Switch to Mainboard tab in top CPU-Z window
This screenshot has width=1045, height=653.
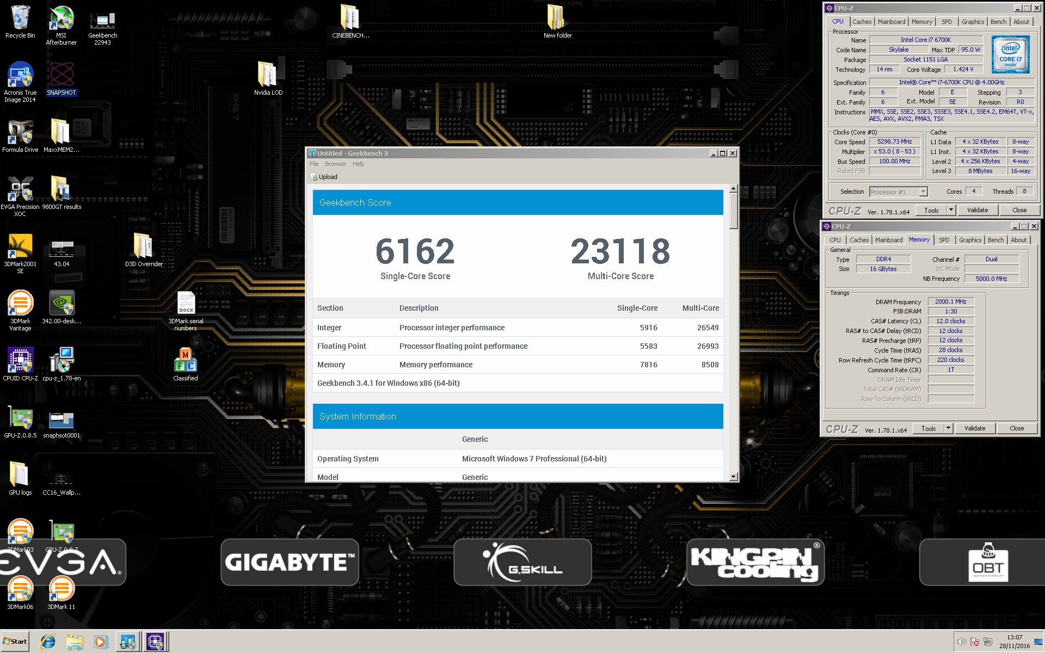coord(892,22)
